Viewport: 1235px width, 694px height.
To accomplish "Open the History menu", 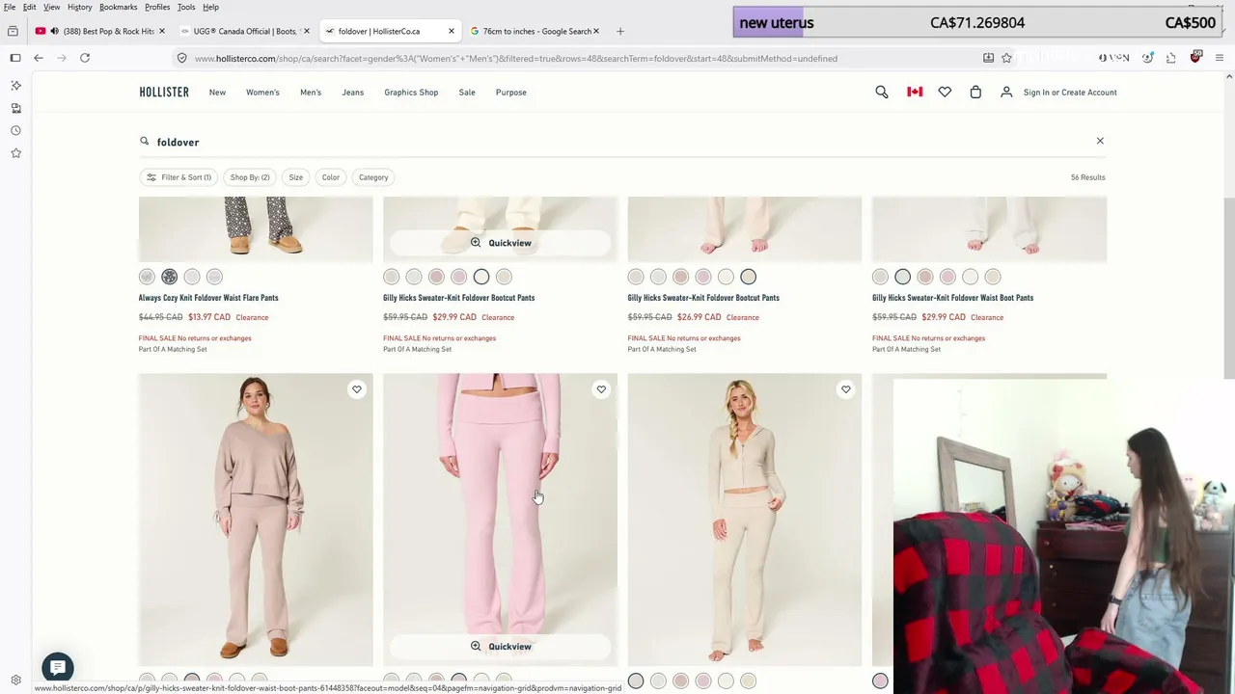I will point(80,7).
